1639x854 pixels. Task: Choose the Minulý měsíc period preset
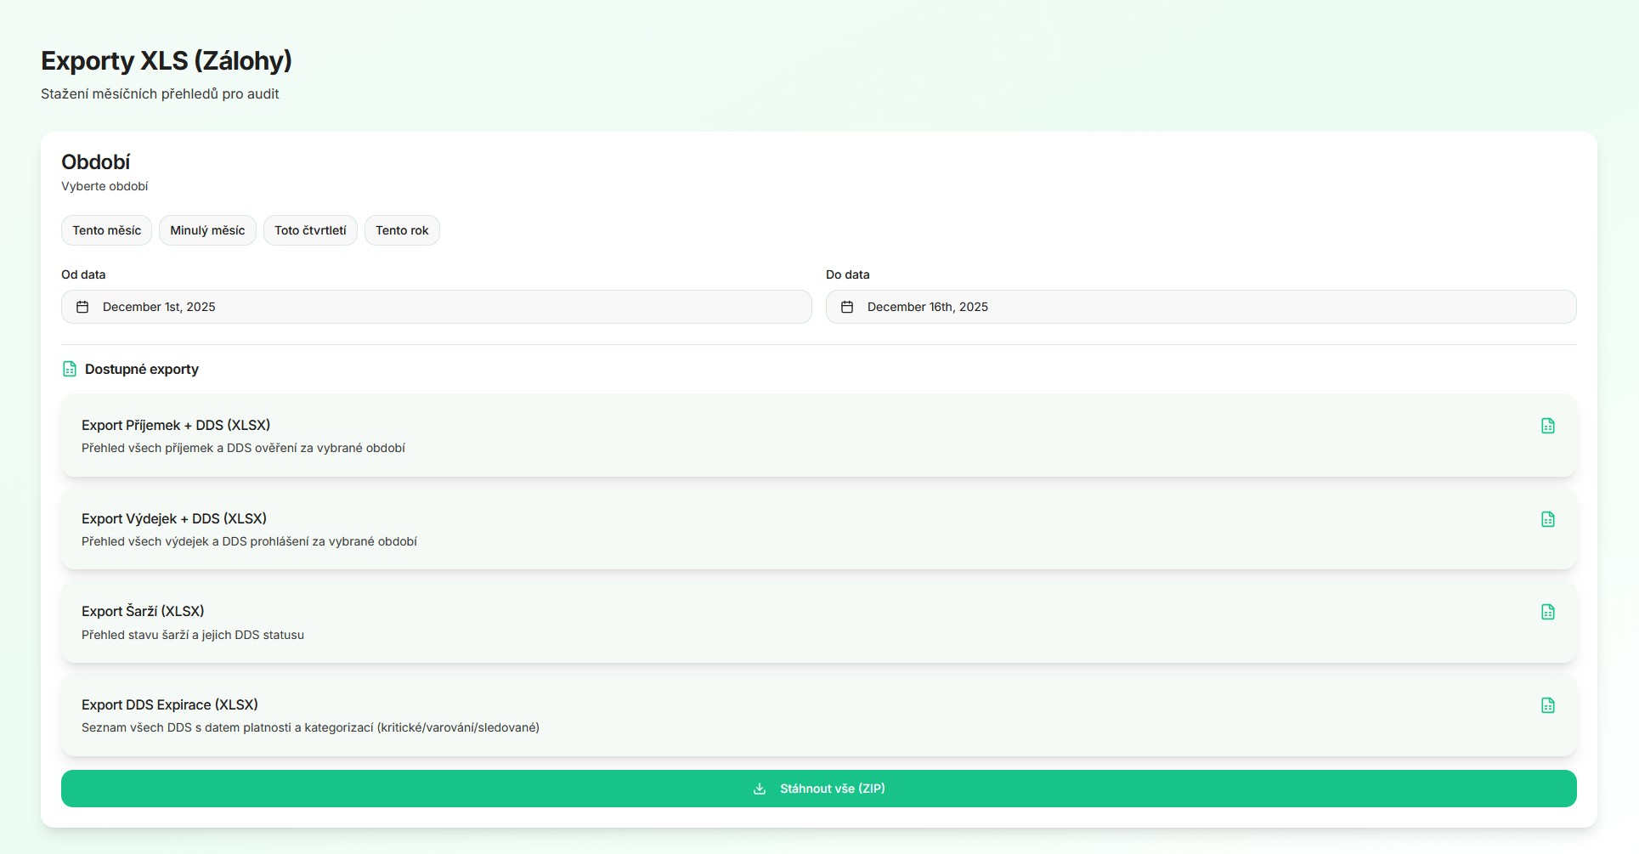(207, 230)
